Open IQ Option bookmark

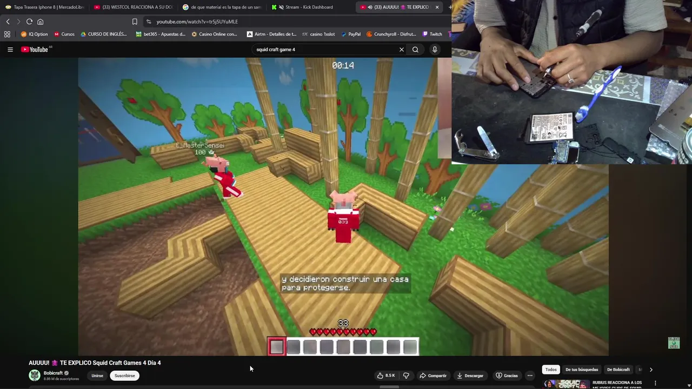pos(34,34)
